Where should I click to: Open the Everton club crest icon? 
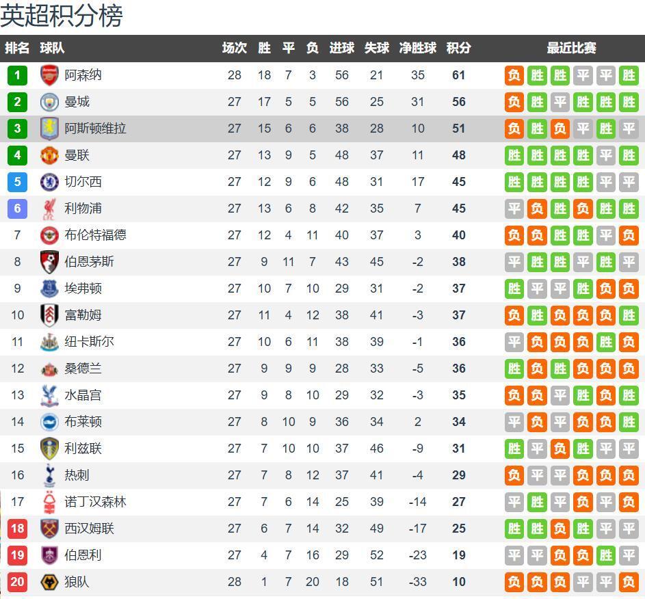click(50, 289)
